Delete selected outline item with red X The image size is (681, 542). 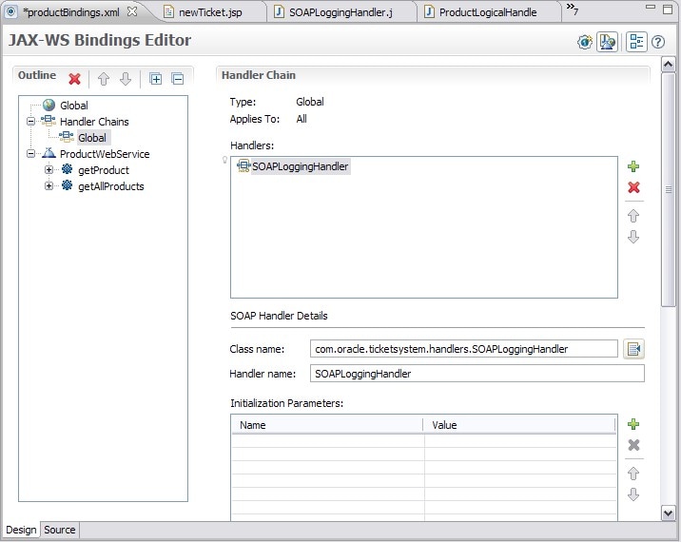pyautogui.click(x=75, y=79)
